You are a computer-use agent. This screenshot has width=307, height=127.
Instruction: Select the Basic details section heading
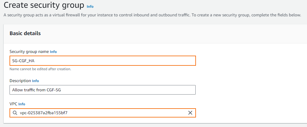pos(25,34)
